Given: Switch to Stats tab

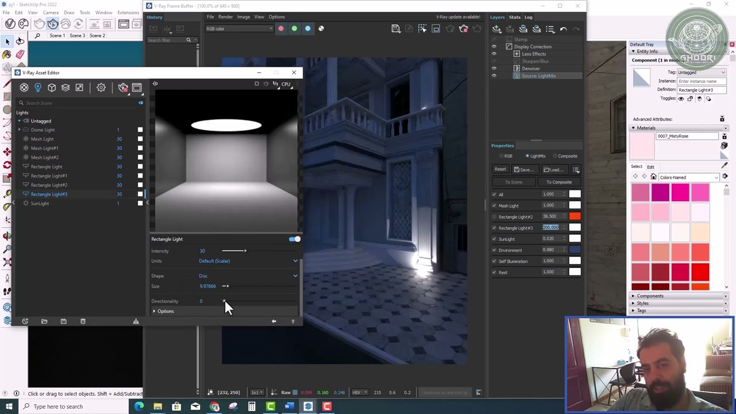Looking at the screenshot, I should [x=515, y=17].
